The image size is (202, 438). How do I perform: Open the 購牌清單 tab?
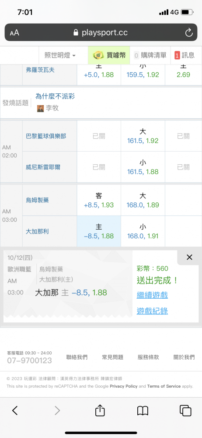(150, 55)
